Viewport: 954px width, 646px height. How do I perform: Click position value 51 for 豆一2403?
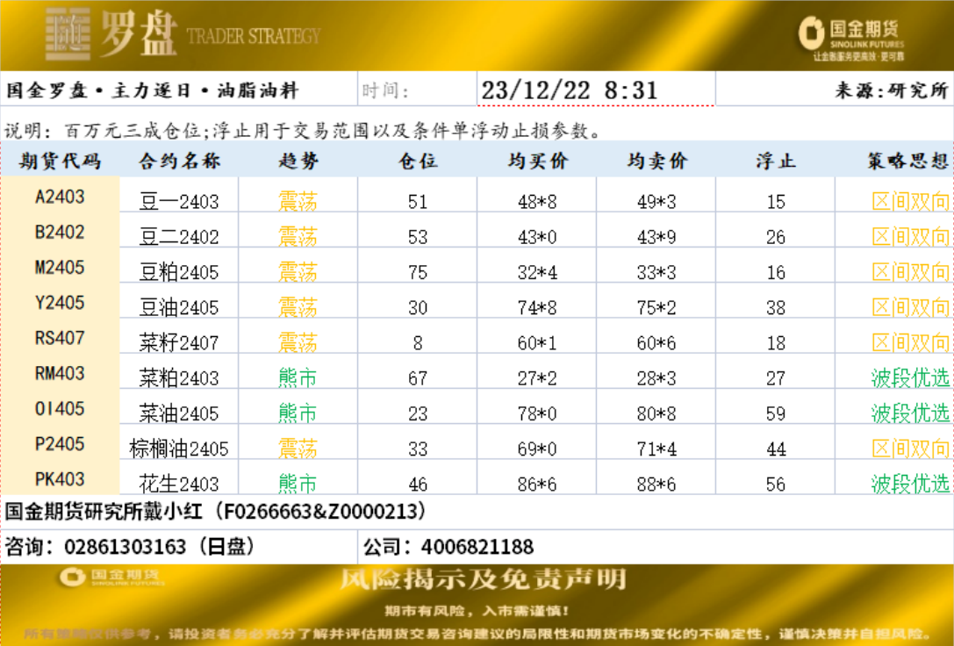point(418,201)
